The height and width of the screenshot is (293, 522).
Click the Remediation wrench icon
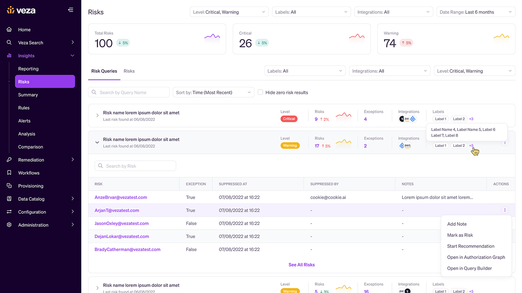coord(9,160)
